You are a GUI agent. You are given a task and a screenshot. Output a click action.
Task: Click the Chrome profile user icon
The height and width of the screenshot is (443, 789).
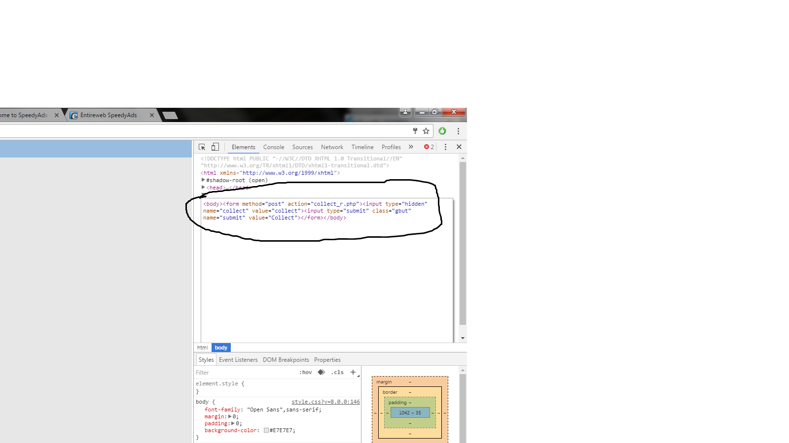coord(405,112)
